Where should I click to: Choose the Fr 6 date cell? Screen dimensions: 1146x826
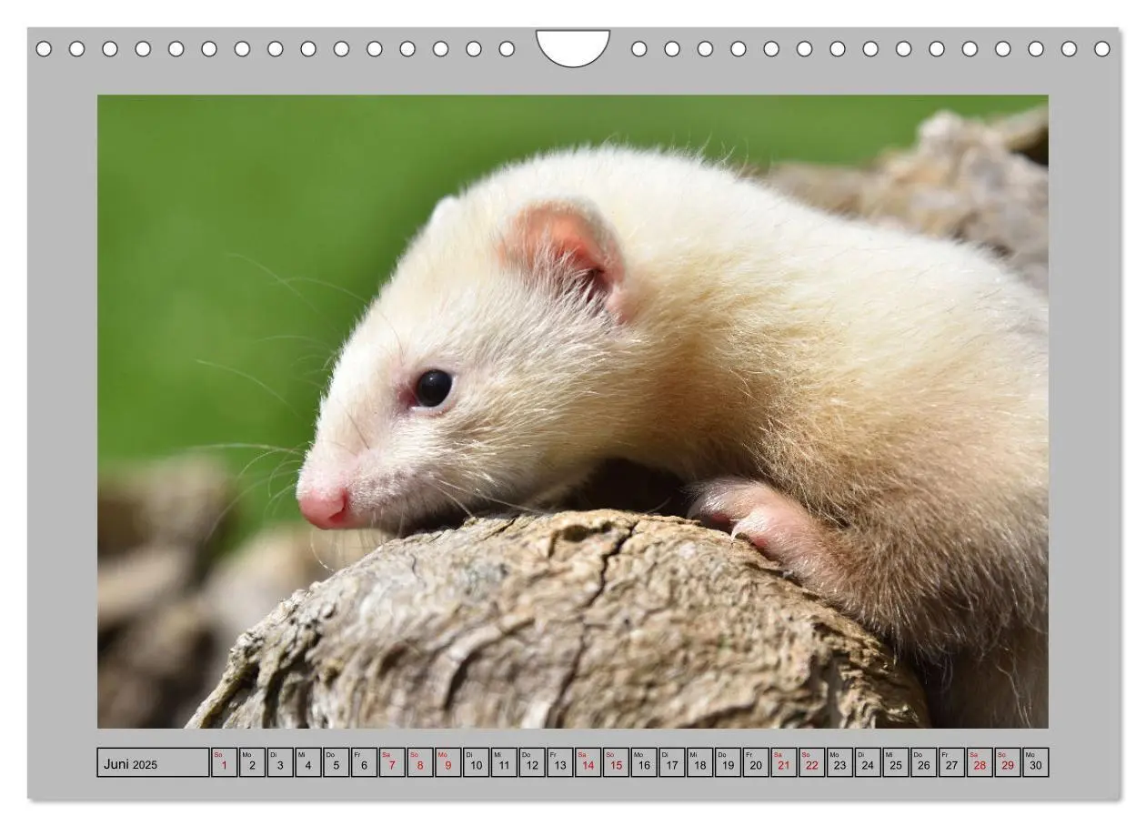click(364, 762)
